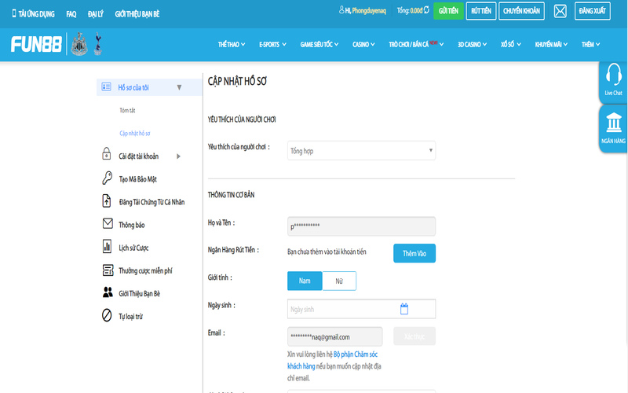Image resolution: width=628 pixels, height=393 pixels.
Task: Open Tự loại trừ sidebar item
Action: coord(130,317)
